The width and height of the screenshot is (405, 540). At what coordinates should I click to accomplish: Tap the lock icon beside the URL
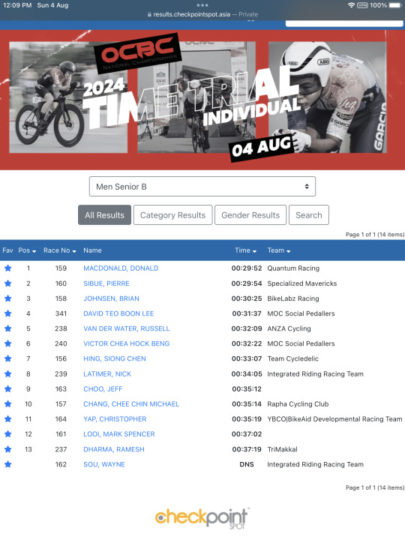149,14
